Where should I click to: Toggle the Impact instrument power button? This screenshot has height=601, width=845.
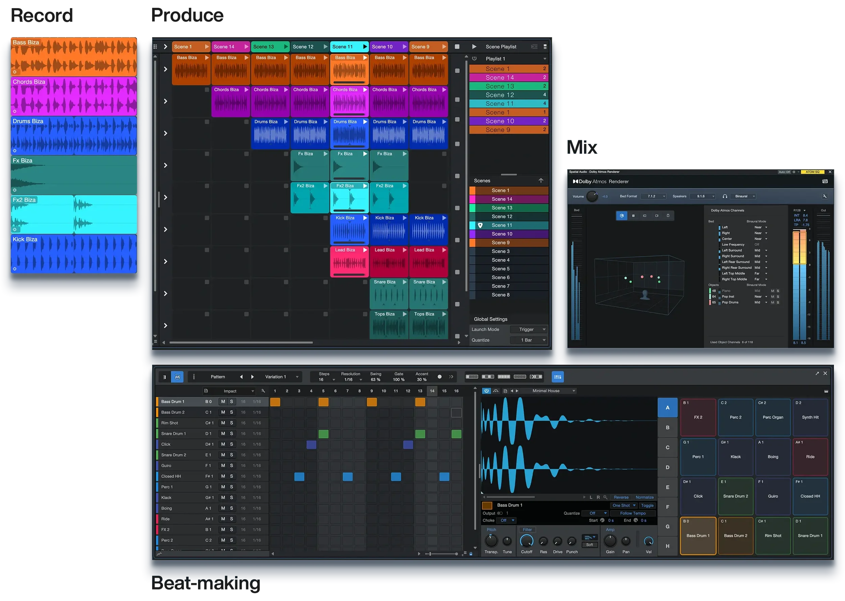(x=486, y=391)
